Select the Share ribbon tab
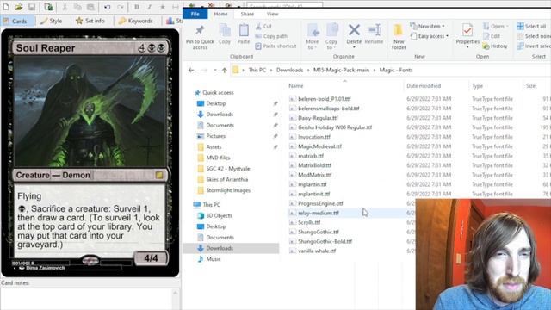This screenshot has width=551, height=310. pyautogui.click(x=247, y=14)
